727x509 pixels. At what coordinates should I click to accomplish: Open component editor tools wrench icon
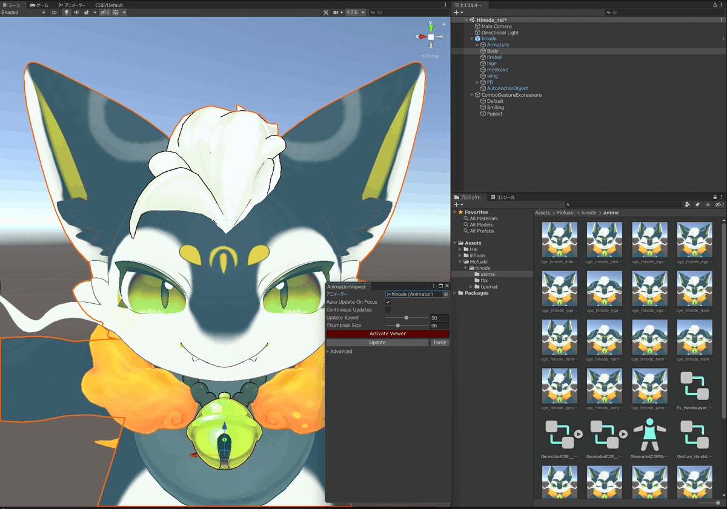click(x=326, y=12)
